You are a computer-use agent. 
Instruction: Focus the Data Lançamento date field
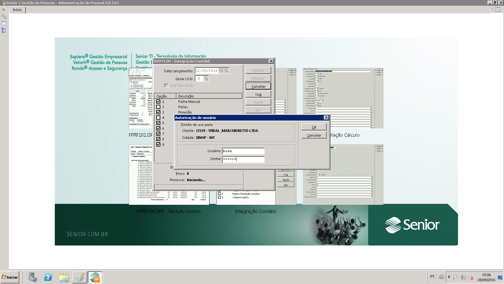(x=207, y=71)
